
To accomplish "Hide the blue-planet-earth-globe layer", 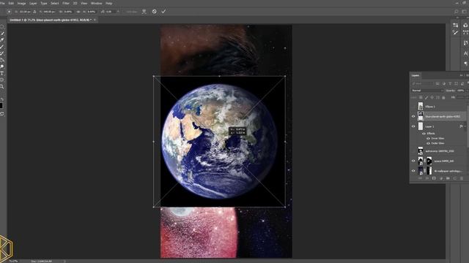I will tap(413, 116).
